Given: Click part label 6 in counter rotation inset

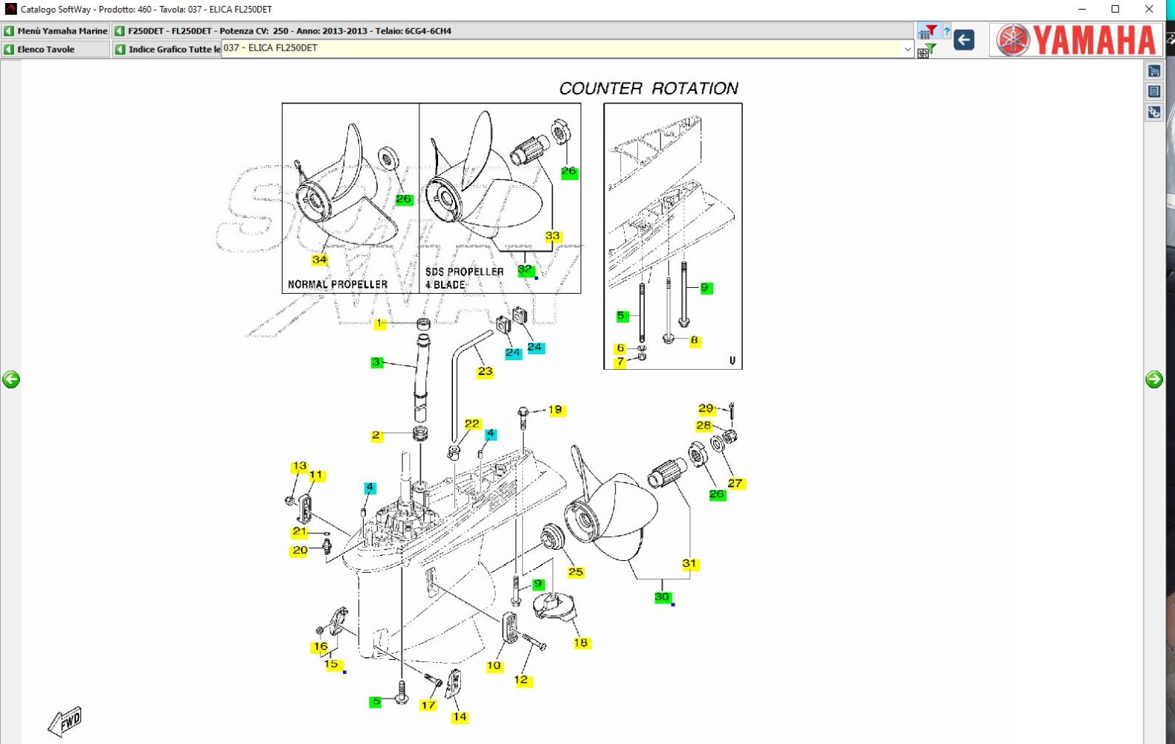Looking at the screenshot, I should [621, 348].
